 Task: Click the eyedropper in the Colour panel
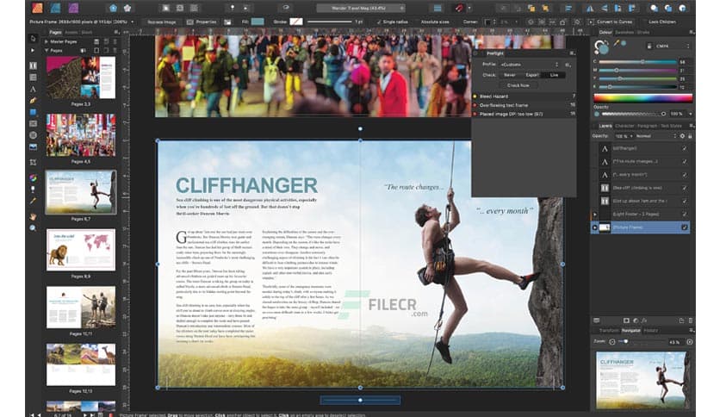coord(617,43)
